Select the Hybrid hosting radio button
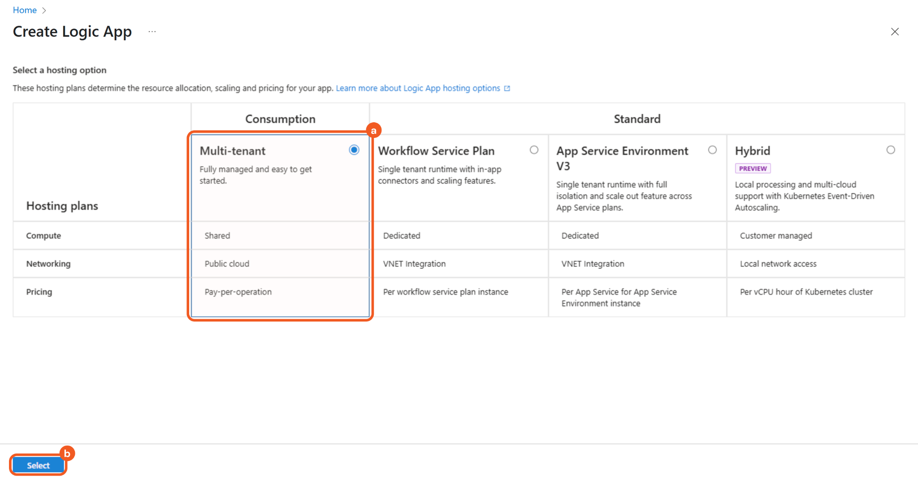 coord(891,150)
